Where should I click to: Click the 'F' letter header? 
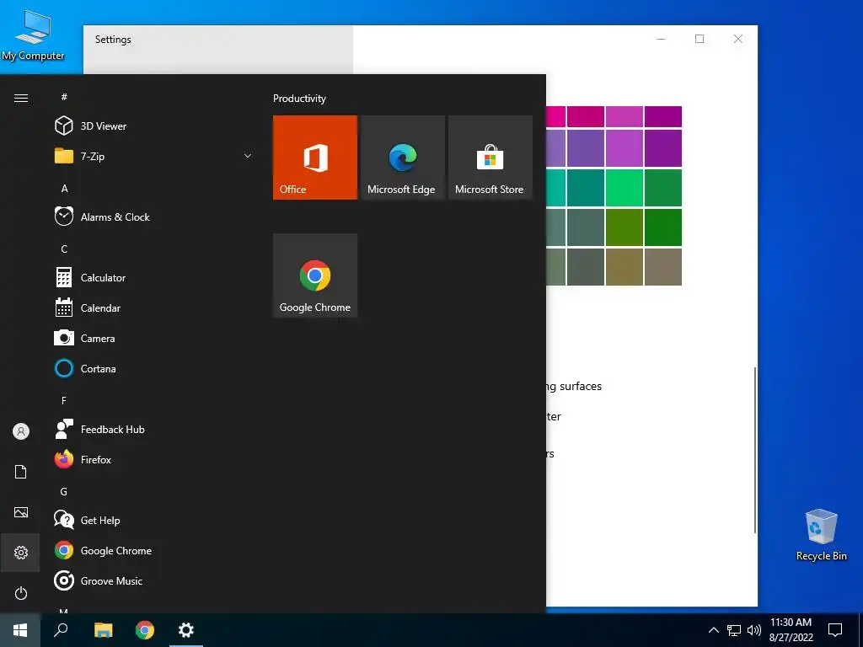(x=64, y=400)
